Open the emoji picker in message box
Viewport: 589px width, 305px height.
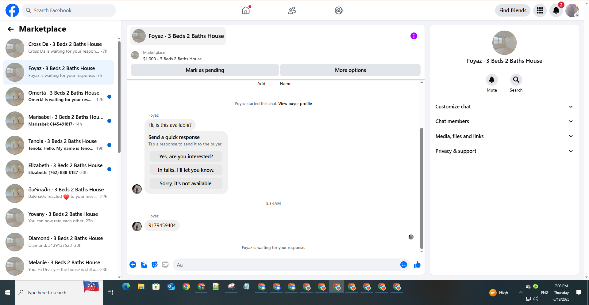[404, 265]
